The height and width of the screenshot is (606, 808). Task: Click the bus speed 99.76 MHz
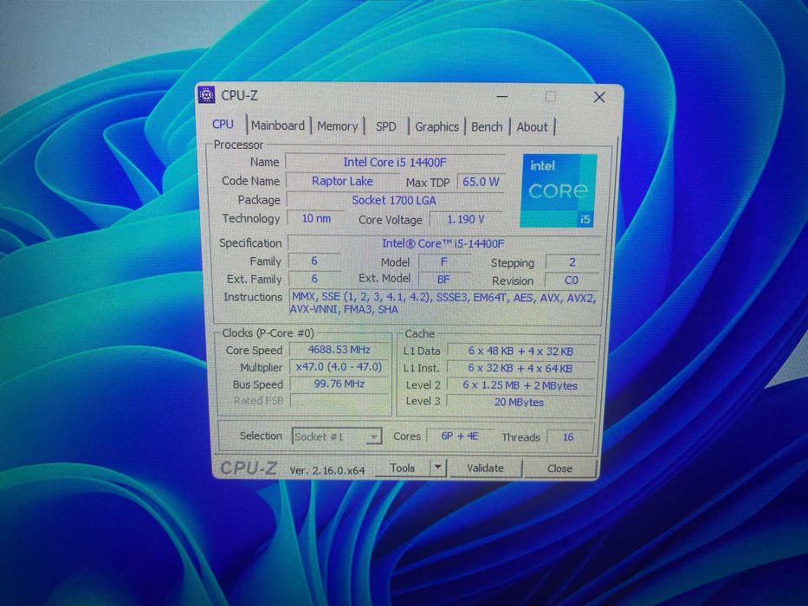point(339,384)
